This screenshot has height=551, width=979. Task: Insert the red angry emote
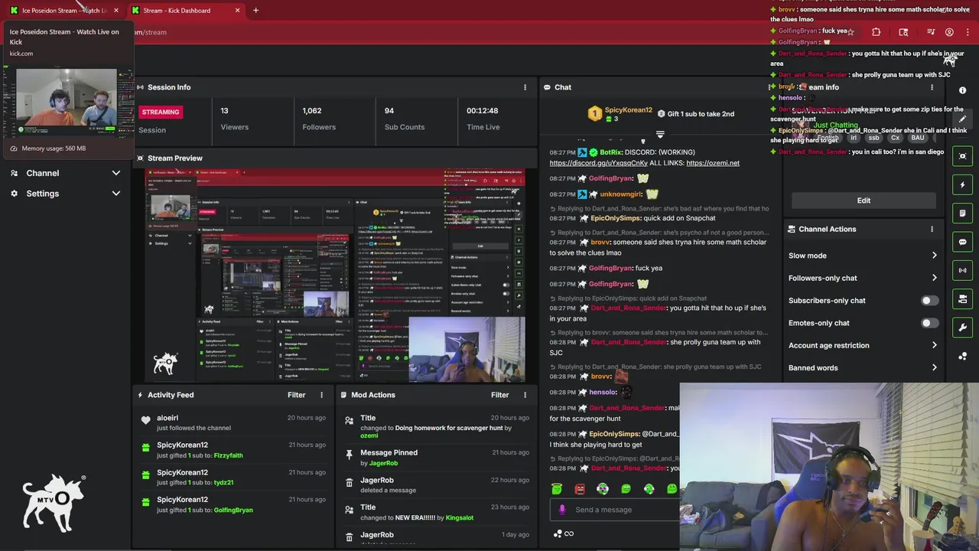[x=580, y=489]
